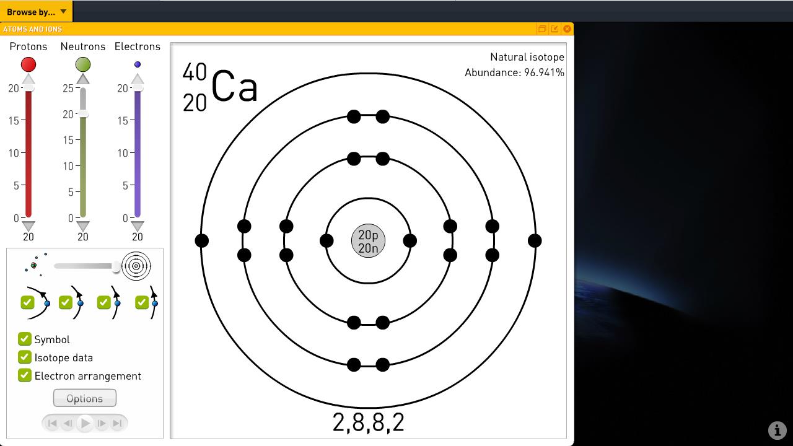Click the edit pop-out icon in title bar
793x446 pixels.
[x=554, y=29]
